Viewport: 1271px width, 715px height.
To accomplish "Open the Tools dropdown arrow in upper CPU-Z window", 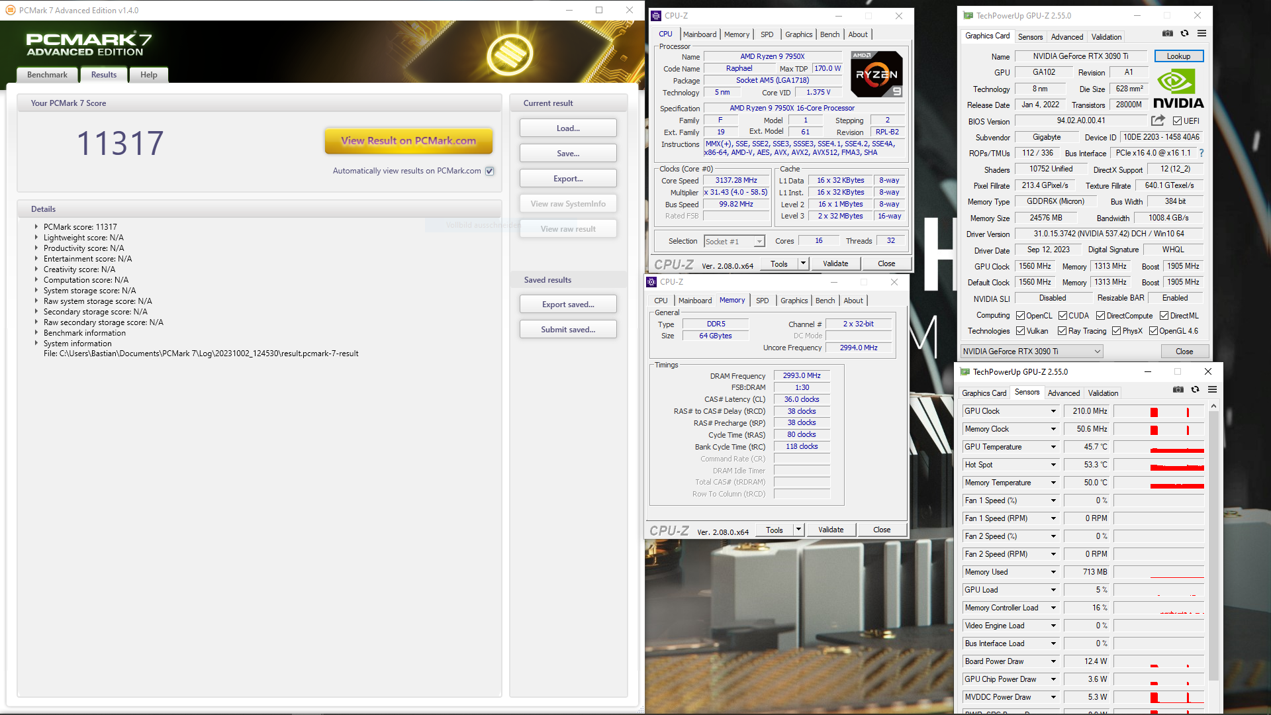I will pyautogui.click(x=803, y=263).
